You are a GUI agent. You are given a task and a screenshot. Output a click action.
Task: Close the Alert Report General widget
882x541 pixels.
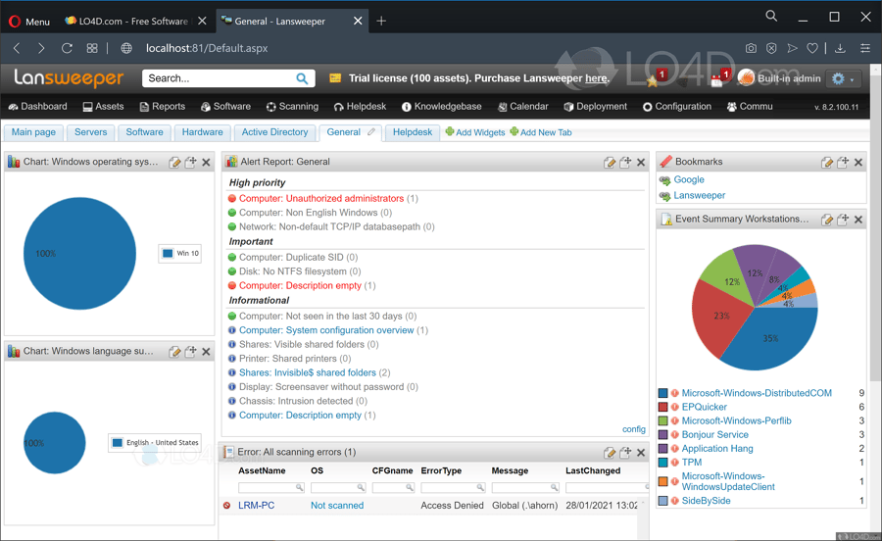[641, 162]
